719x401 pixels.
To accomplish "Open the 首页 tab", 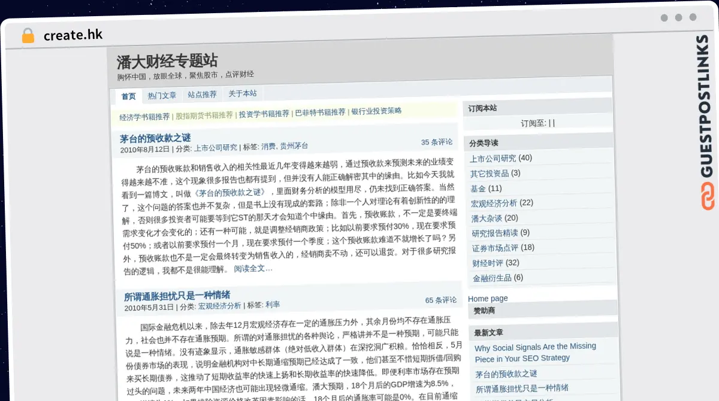I will pyautogui.click(x=129, y=96).
